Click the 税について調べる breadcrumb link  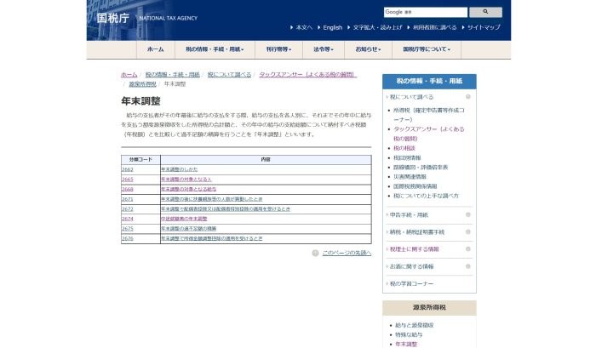(x=229, y=75)
